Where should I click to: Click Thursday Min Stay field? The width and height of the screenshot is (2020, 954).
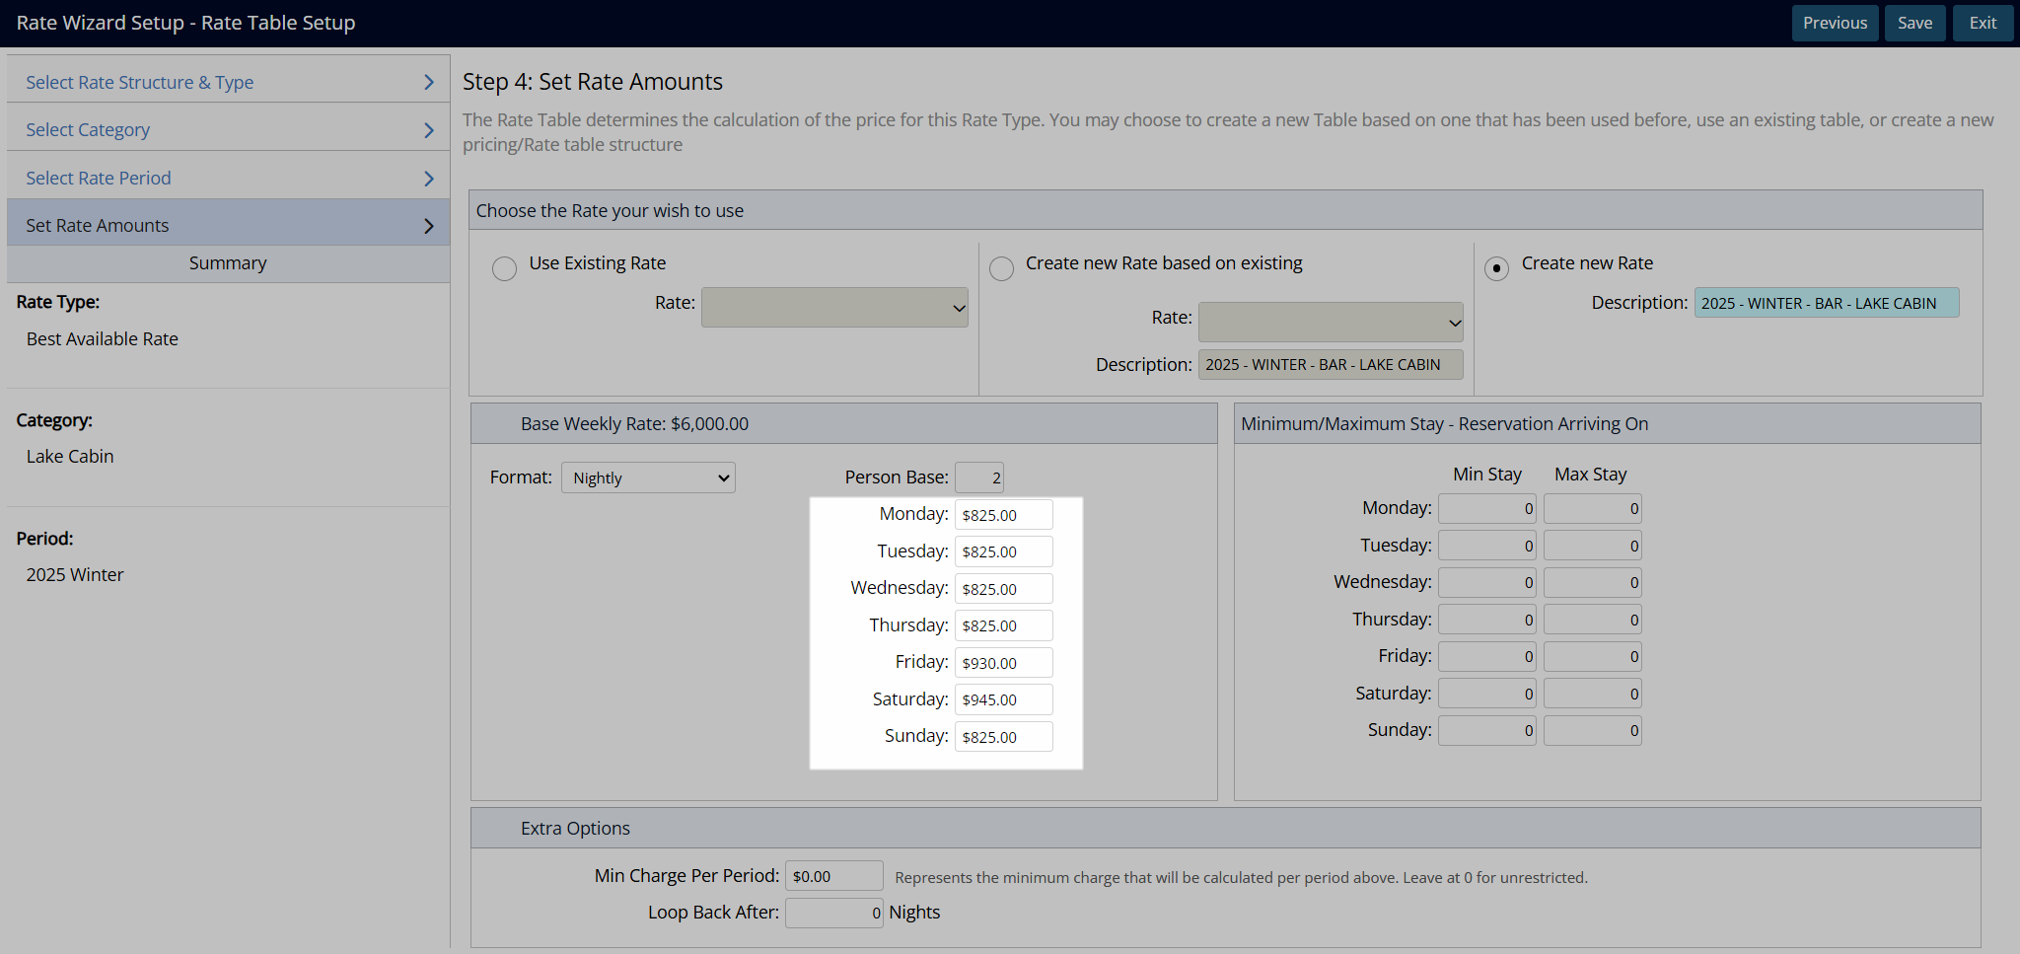[x=1486, y=620]
